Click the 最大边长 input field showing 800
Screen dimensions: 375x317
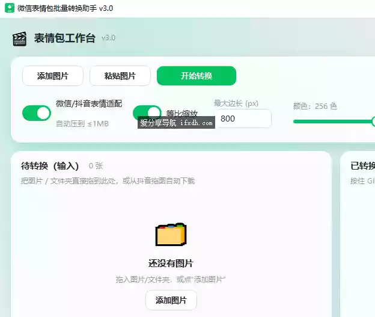243,118
